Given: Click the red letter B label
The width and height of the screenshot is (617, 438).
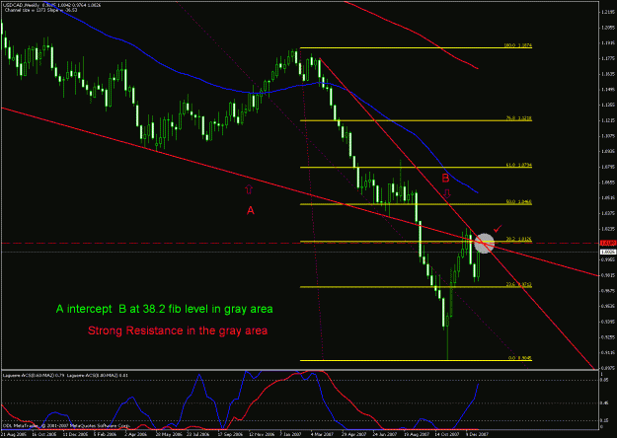Looking at the screenshot, I should coord(445,179).
